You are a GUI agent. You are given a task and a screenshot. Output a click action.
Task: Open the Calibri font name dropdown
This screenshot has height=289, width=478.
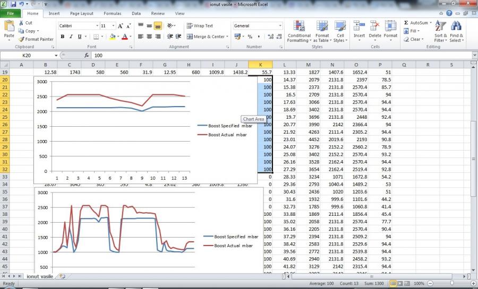(97, 25)
